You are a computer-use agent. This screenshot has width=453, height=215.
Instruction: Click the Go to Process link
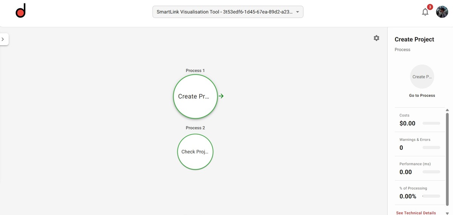click(x=422, y=96)
